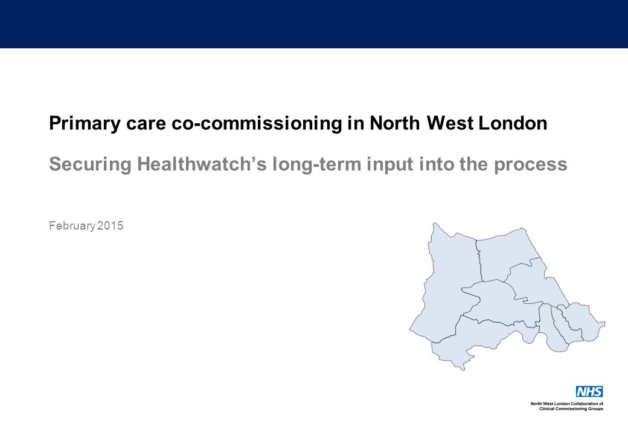Select the word co-commissioning in the title
This screenshot has width=628, height=435.
tap(257, 123)
